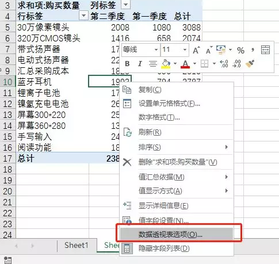Image resolution: width=279 pixels, height=264 pixels.
Task: Switch to the Sheet1 tab
Action: [77, 245]
